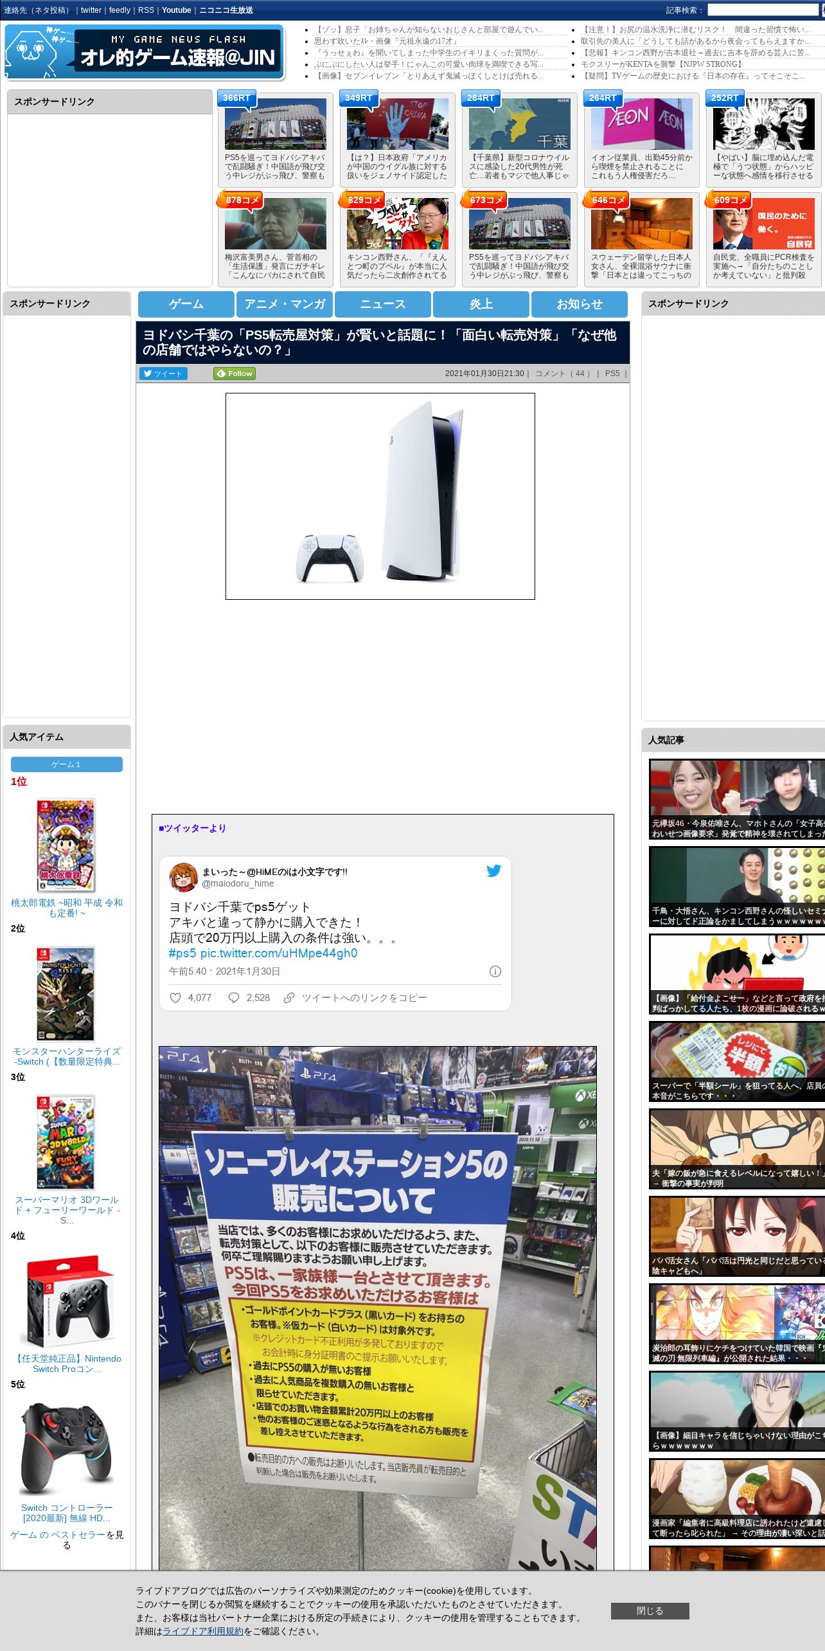Image resolution: width=825 pixels, height=1651 pixels.
Task: Open the 千鳥・大悟さん popular article
Action: pyautogui.click(x=737, y=887)
